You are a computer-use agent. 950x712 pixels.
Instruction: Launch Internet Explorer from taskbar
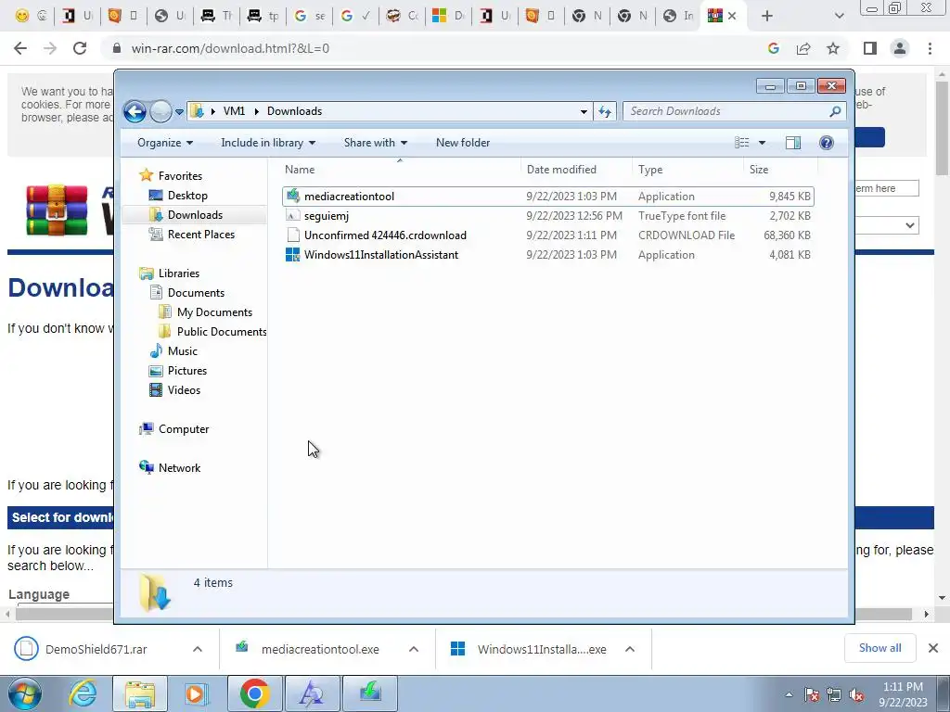(x=83, y=693)
